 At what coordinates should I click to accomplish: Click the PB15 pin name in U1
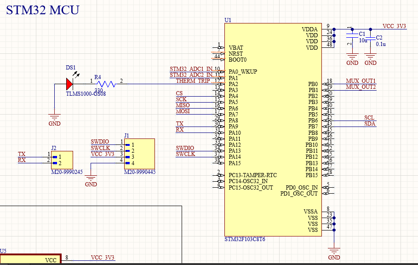[x=312, y=175]
